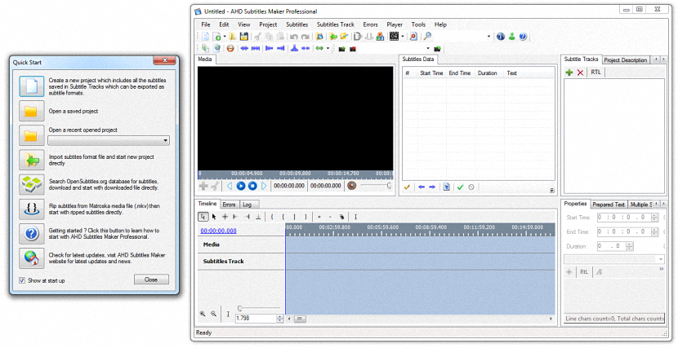Screen dimensions: 678x348
Task: Click the blue info about icon
Action: click(501, 37)
